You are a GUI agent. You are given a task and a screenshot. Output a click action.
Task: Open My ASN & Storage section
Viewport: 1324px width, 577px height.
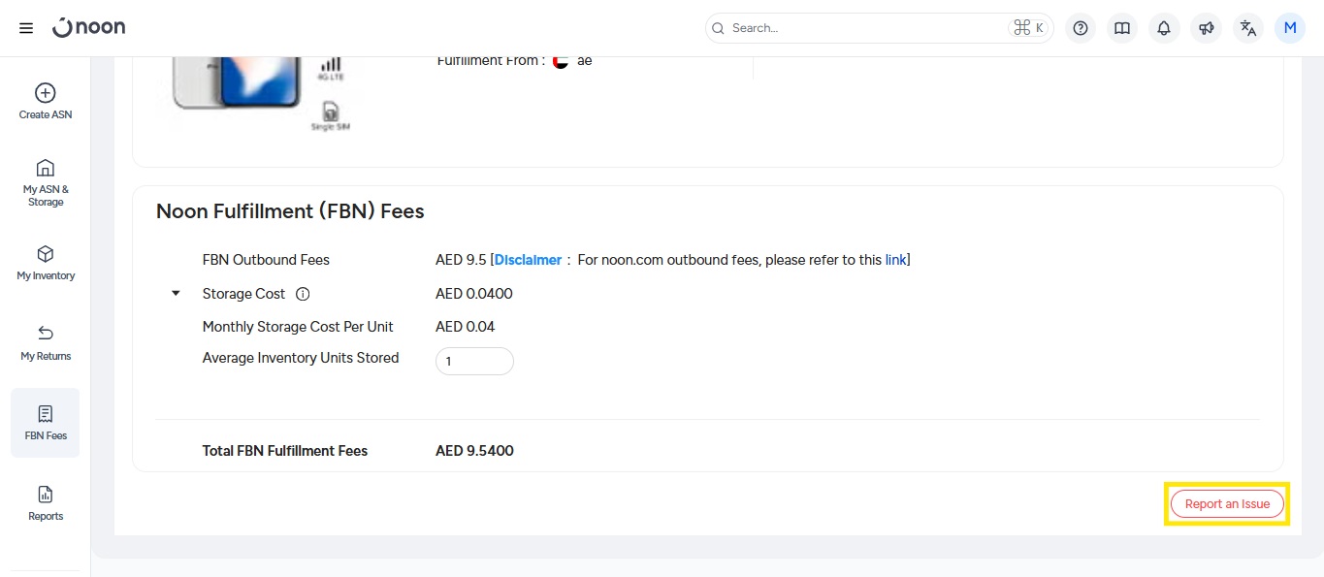click(x=46, y=182)
